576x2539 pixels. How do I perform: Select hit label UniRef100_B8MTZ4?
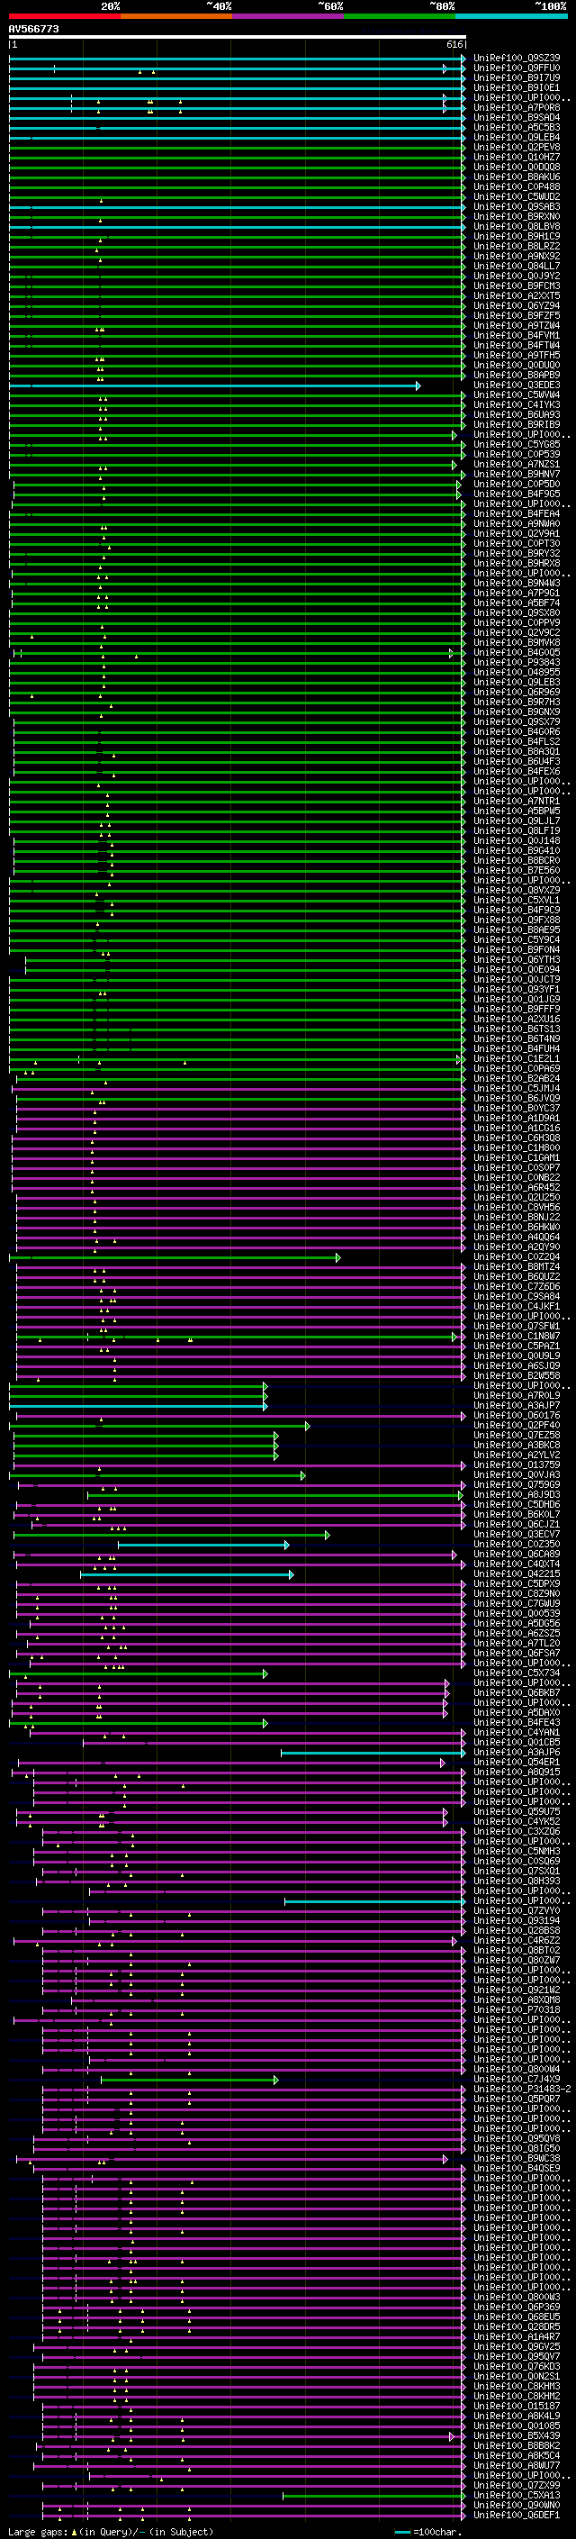click(517, 1266)
